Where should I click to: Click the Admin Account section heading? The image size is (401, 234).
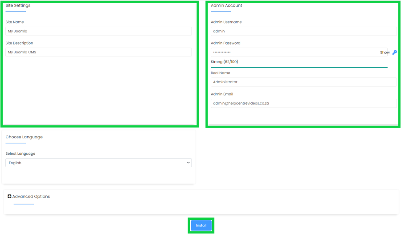pyautogui.click(x=226, y=5)
